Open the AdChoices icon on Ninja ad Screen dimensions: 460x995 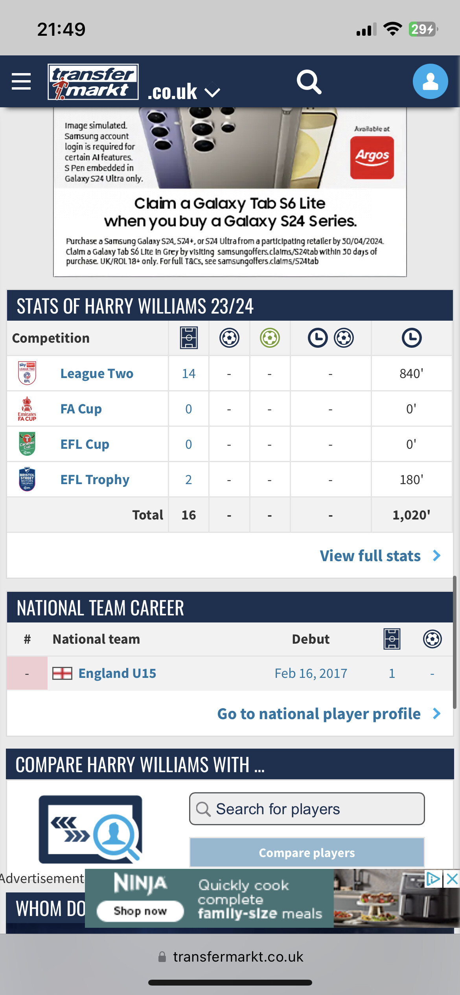tap(433, 879)
